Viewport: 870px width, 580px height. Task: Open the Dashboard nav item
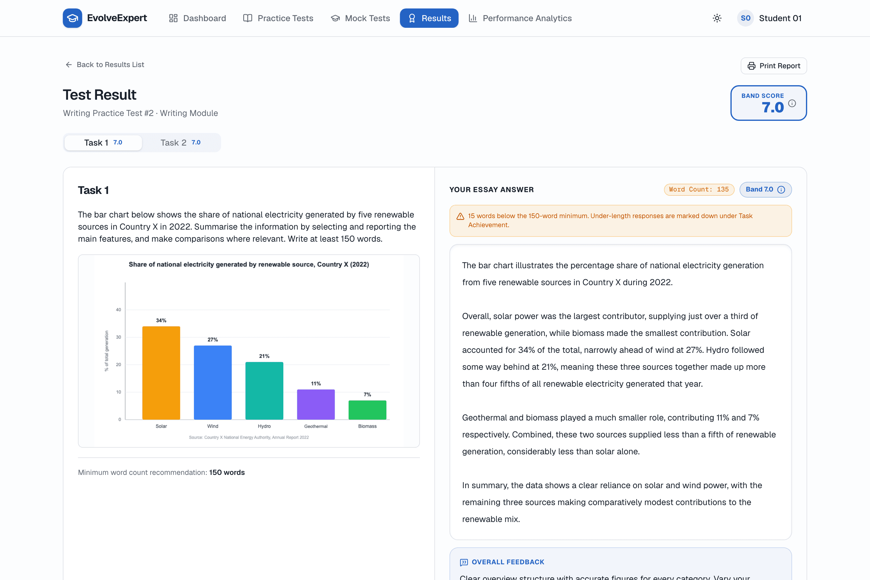[197, 18]
